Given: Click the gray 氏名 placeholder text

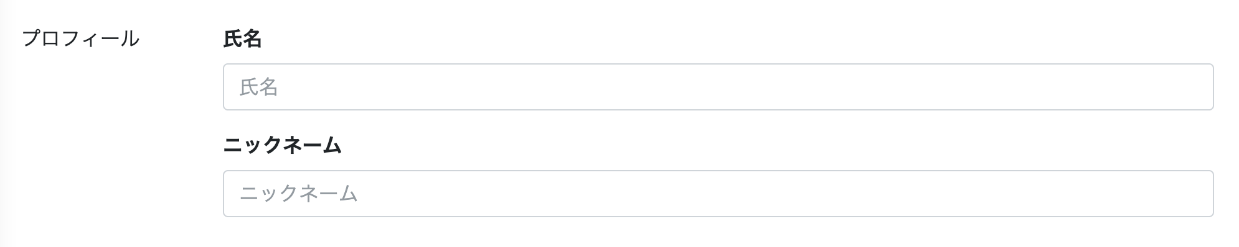Looking at the screenshot, I should (258, 88).
